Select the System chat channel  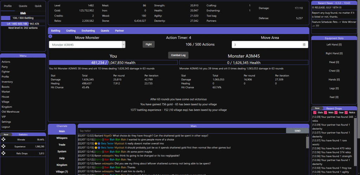[62, 152]
